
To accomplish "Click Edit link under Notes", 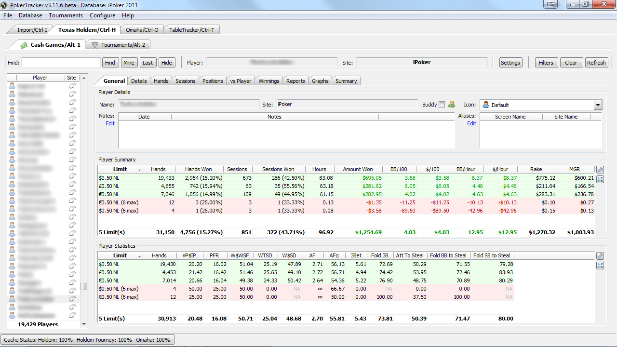I will pyautogui.click(x=110, y=123).
